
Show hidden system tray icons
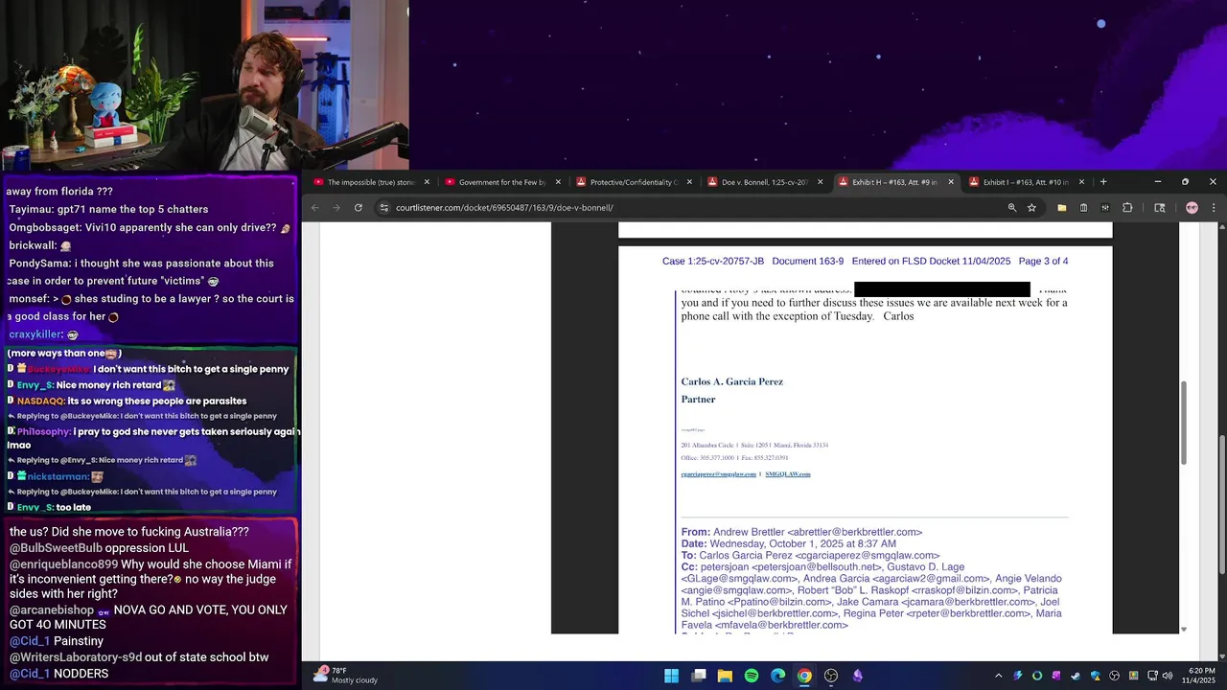(x=998, y=676)
